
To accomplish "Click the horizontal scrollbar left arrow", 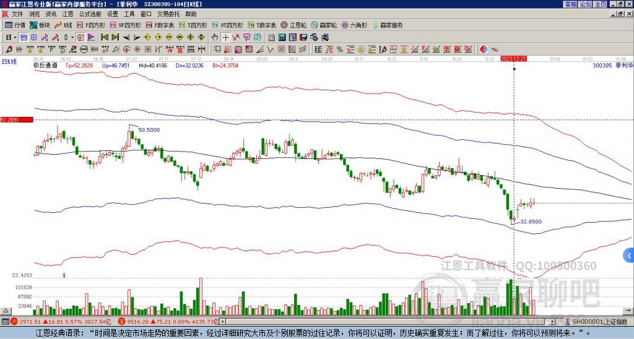I will pos(222,322).
